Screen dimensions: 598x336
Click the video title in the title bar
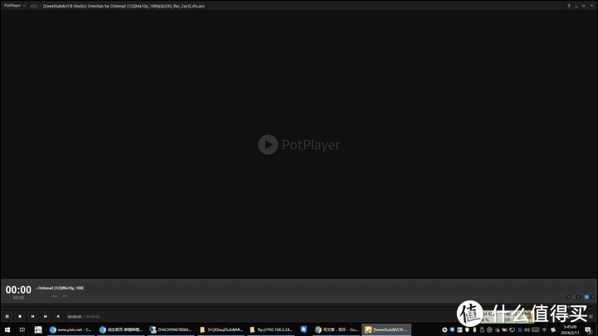125,5
